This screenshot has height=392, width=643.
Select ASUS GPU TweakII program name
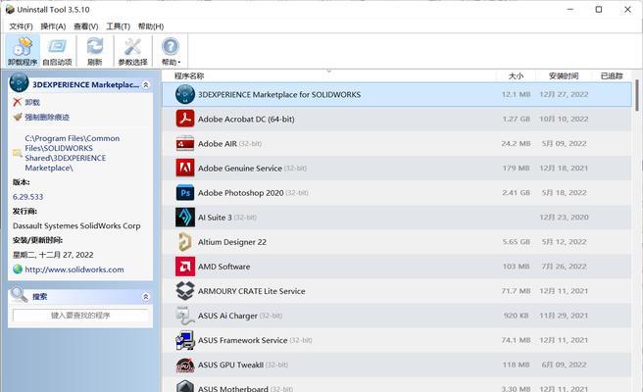coord(230,365)
